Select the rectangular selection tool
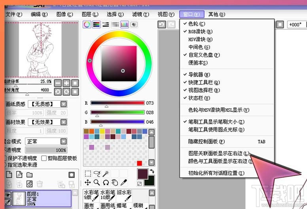The image size is (307, 209). [88, 174]
